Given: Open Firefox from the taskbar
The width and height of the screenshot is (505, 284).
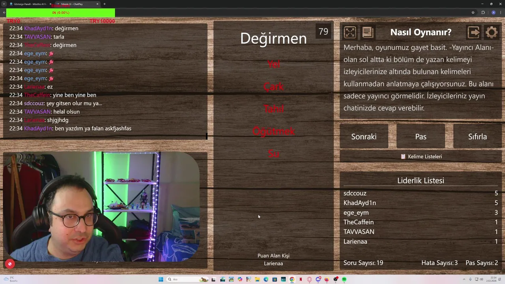Looking at the screenshot, I should pyautogui.click(x=327, y=279).
